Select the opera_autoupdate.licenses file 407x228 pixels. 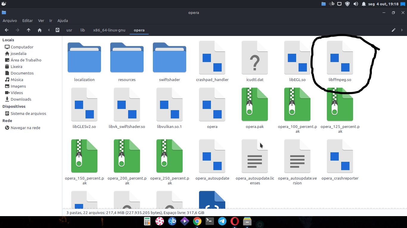[x=255, y=156]
